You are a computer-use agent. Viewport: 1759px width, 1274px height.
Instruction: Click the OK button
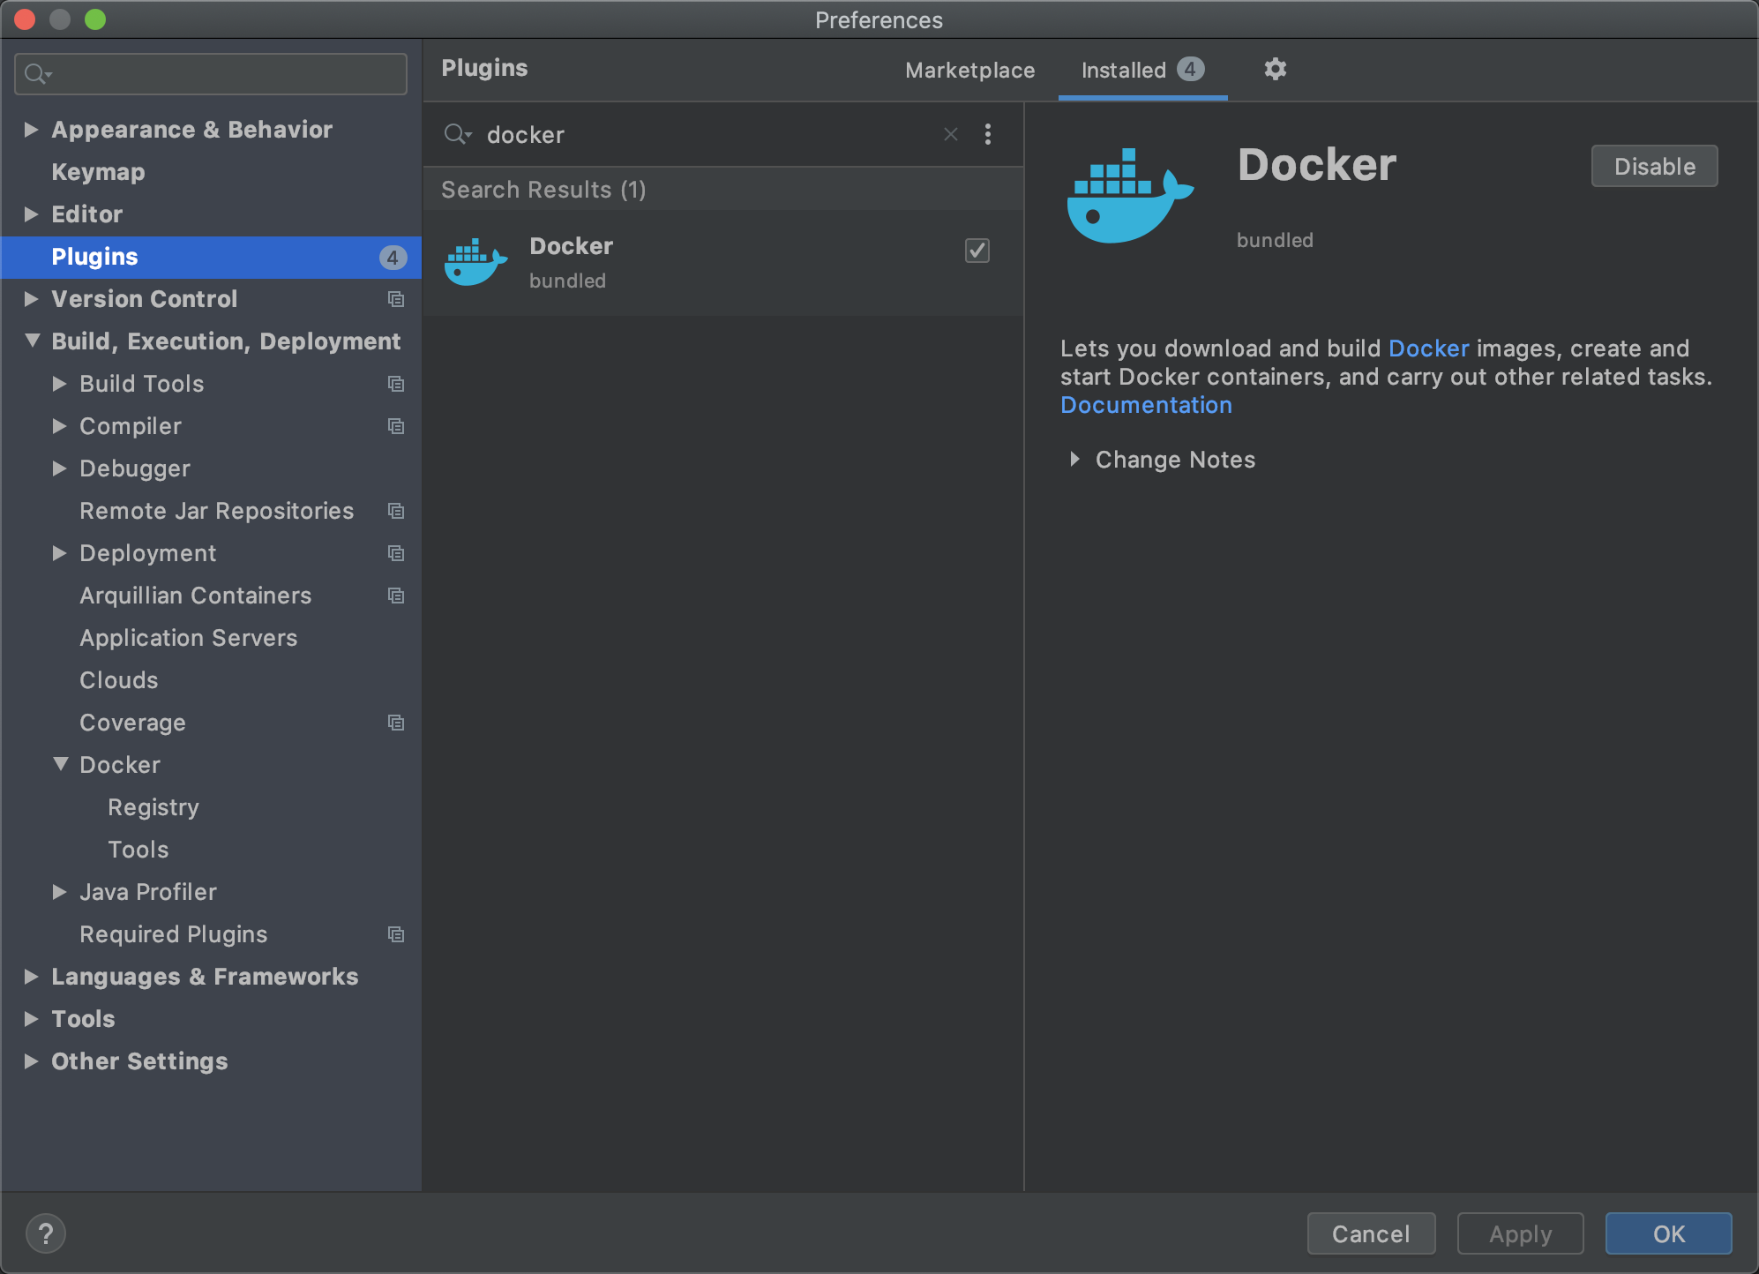click(x=1668, y=1233)
